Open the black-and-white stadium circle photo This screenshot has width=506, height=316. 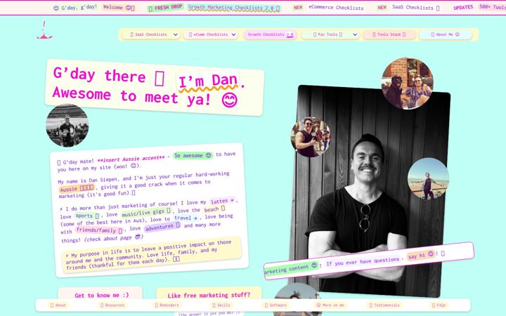pos(67,125)
